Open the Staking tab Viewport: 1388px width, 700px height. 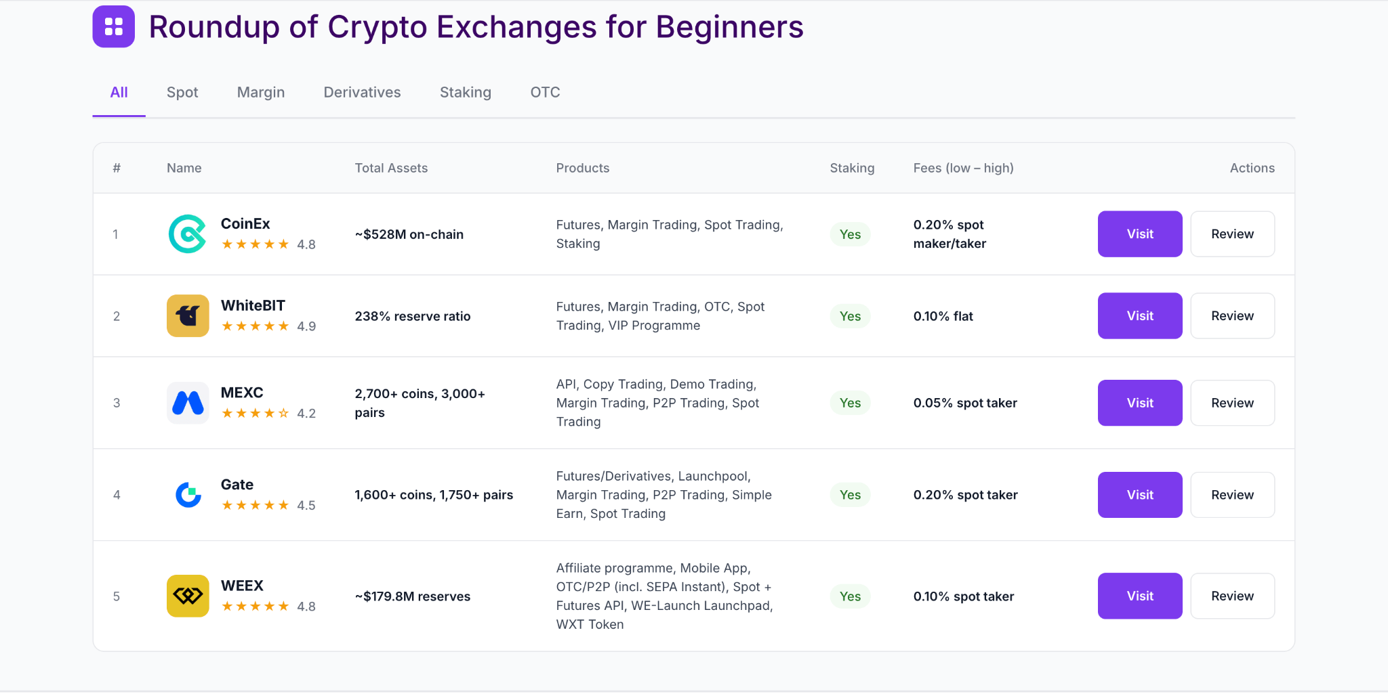(x=466, y=93)
